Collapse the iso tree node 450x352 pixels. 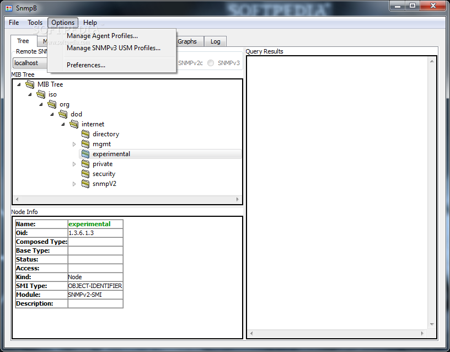tap(30, 94)
